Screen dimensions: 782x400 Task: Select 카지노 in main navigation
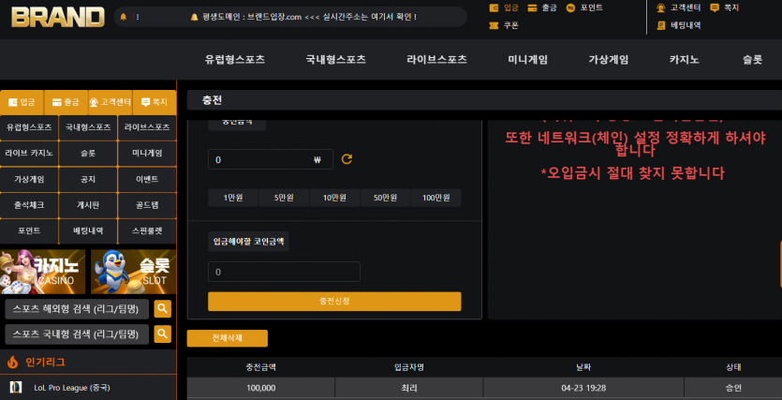(684, 60)
